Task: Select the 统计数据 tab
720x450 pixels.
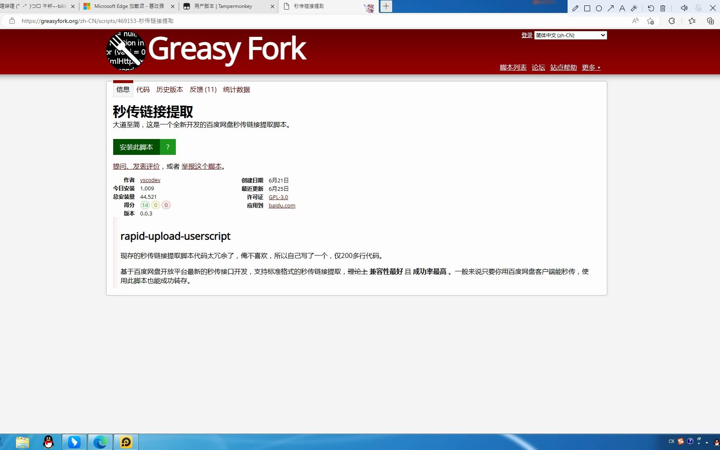Action: 236,90
